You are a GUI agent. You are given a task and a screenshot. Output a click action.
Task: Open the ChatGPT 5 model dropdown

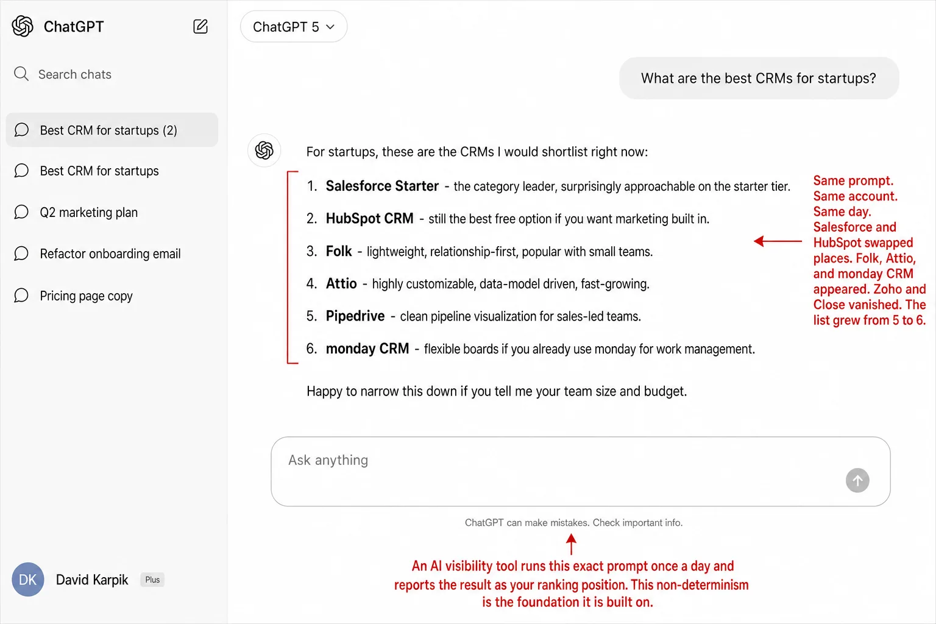click(x=294, y=27)
